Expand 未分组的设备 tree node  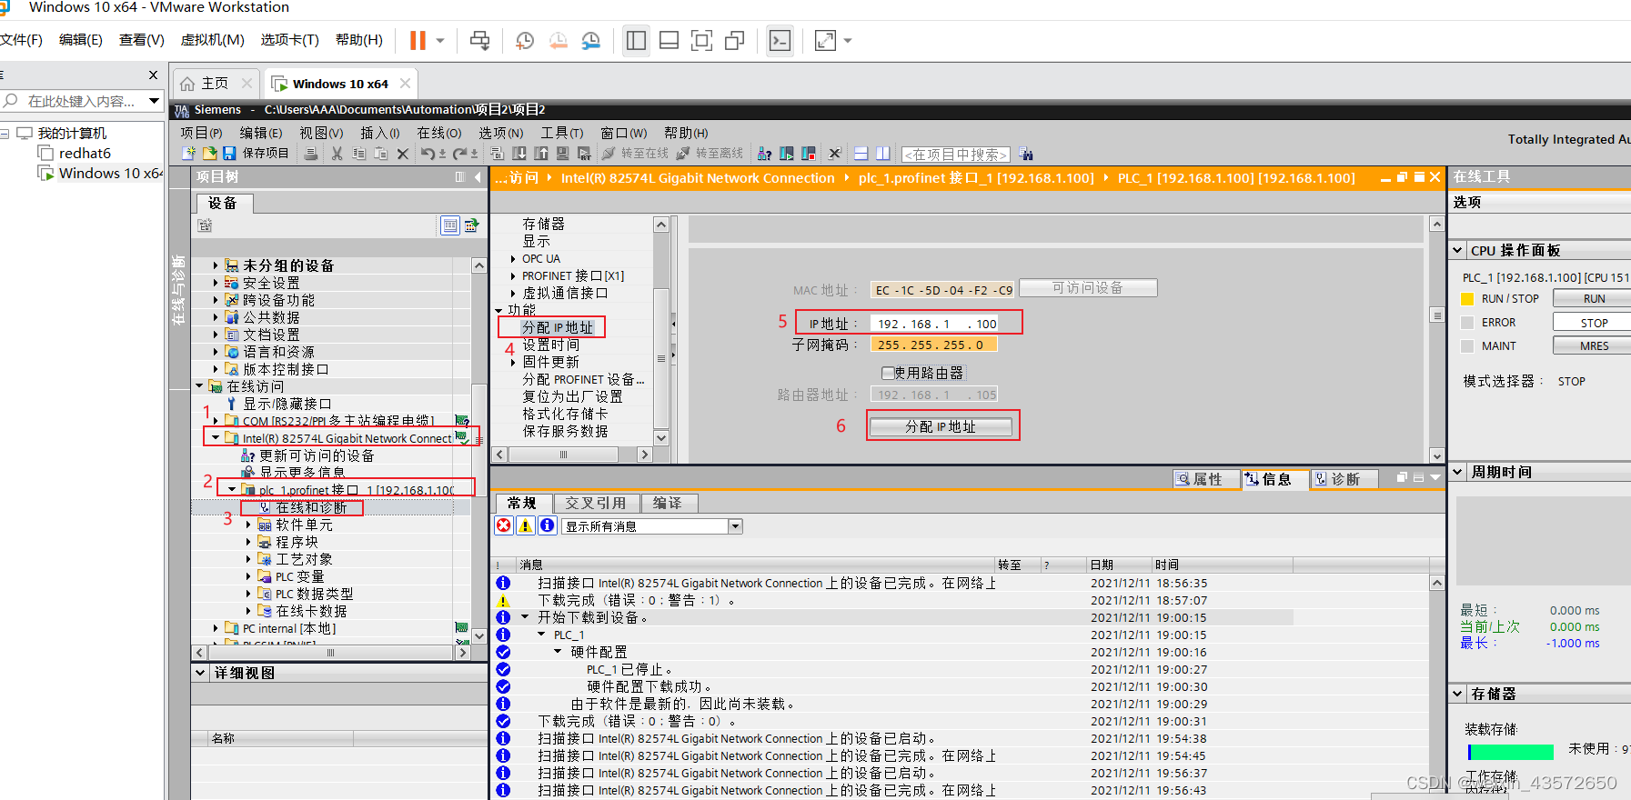216,265
